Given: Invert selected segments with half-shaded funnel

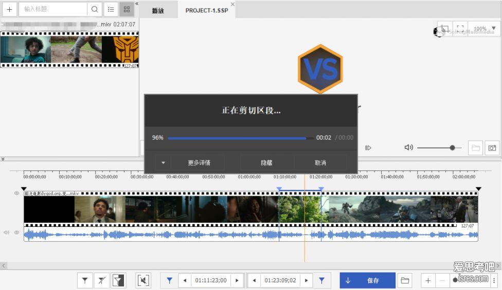Looking at the screenshot, I should click(x=118, y=280).
